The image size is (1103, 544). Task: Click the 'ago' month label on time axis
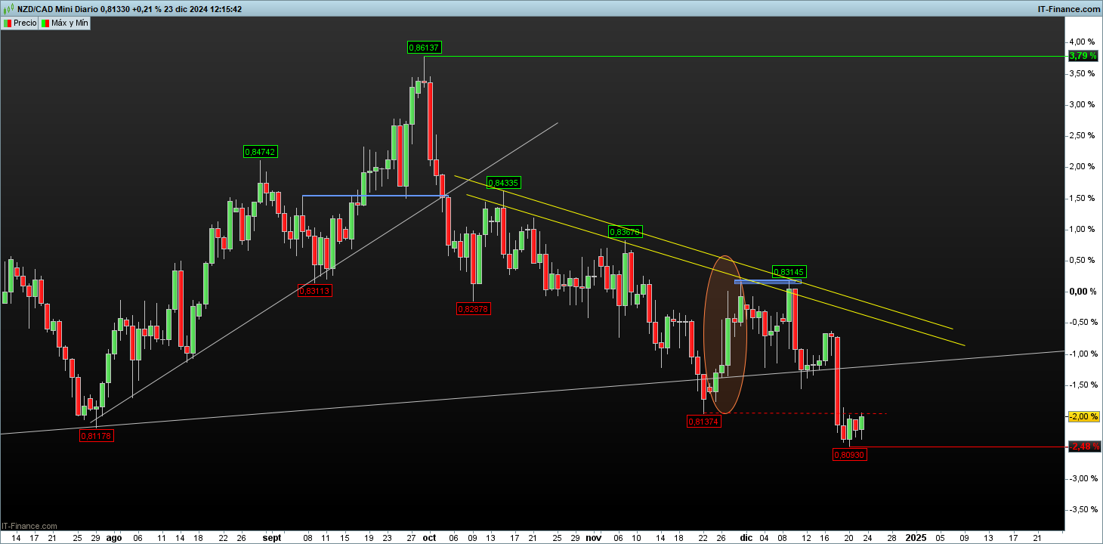click(113, 538)
